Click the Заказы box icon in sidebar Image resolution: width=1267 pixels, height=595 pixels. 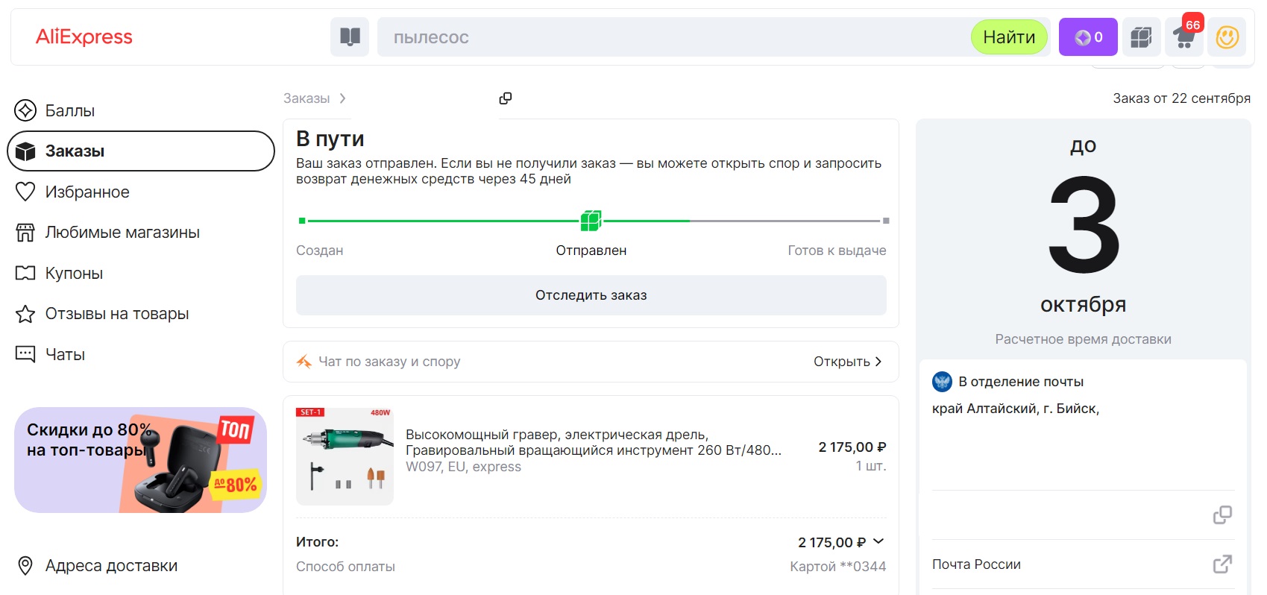click(25, 151)
